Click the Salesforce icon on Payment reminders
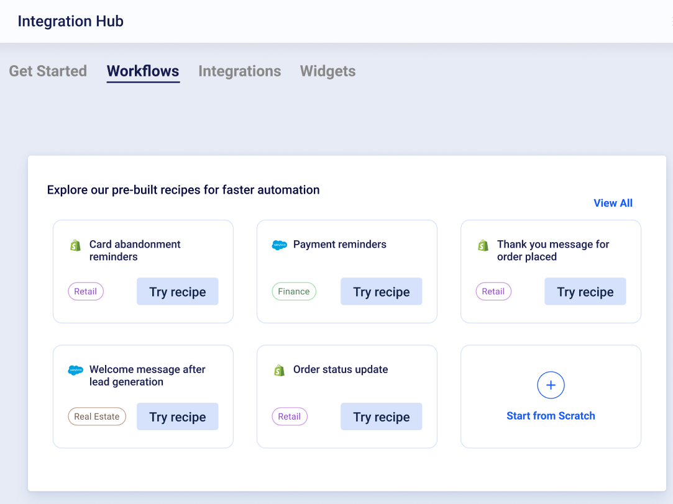This screenshot has height=504, width=673. (x=280, y=245)
